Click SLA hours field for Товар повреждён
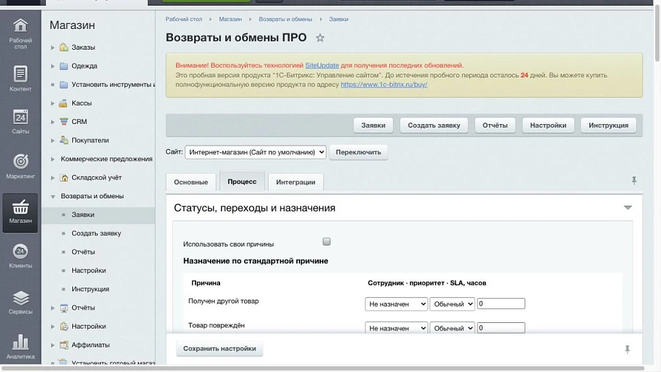The image size is (661, 372). [501, 327]
